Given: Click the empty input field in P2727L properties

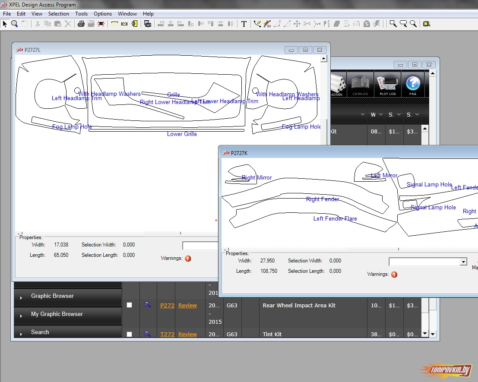Looking at the screenshot, I should (x=200, y=246).
